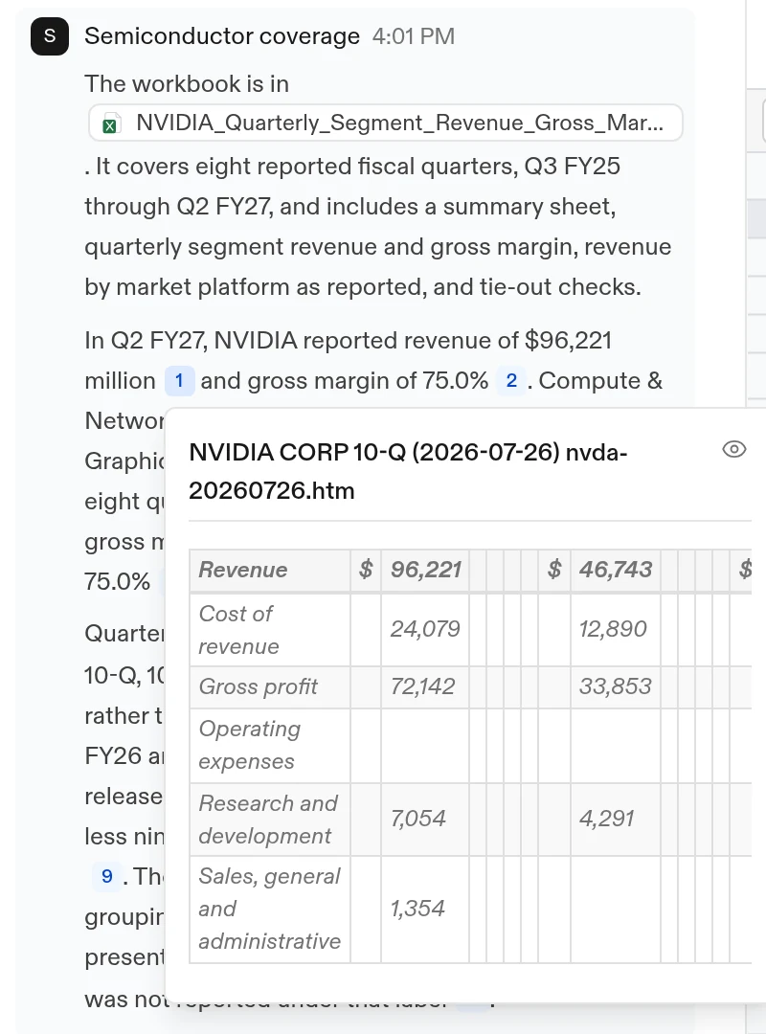This screenshot has height=1034, width=766.
Task: Click the Excel file icon in the attachment
Action: (x=110, y=124)
